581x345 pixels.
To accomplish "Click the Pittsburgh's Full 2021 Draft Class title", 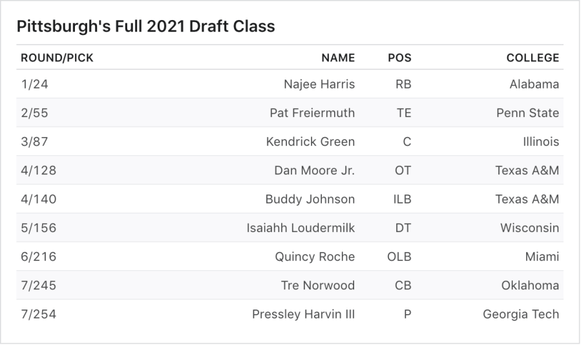I will click(x=145, y=26).
